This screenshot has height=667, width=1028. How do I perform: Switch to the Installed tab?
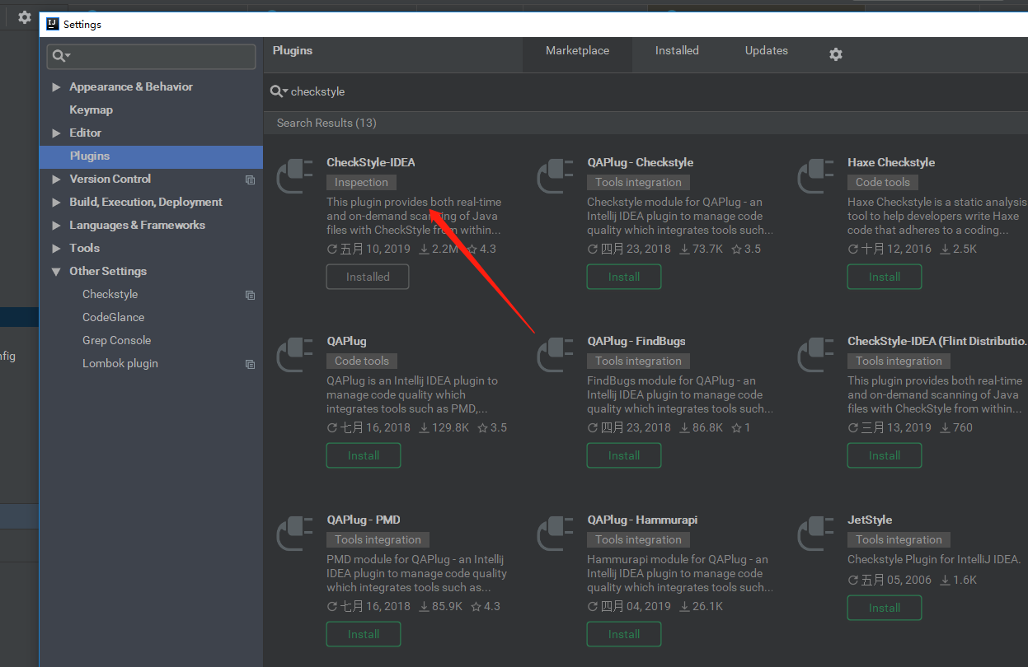[677, 51]
